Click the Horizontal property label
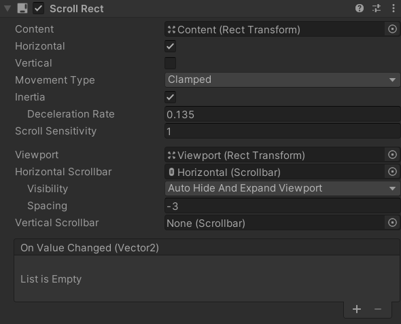401x324 pixels. point(40,46)
